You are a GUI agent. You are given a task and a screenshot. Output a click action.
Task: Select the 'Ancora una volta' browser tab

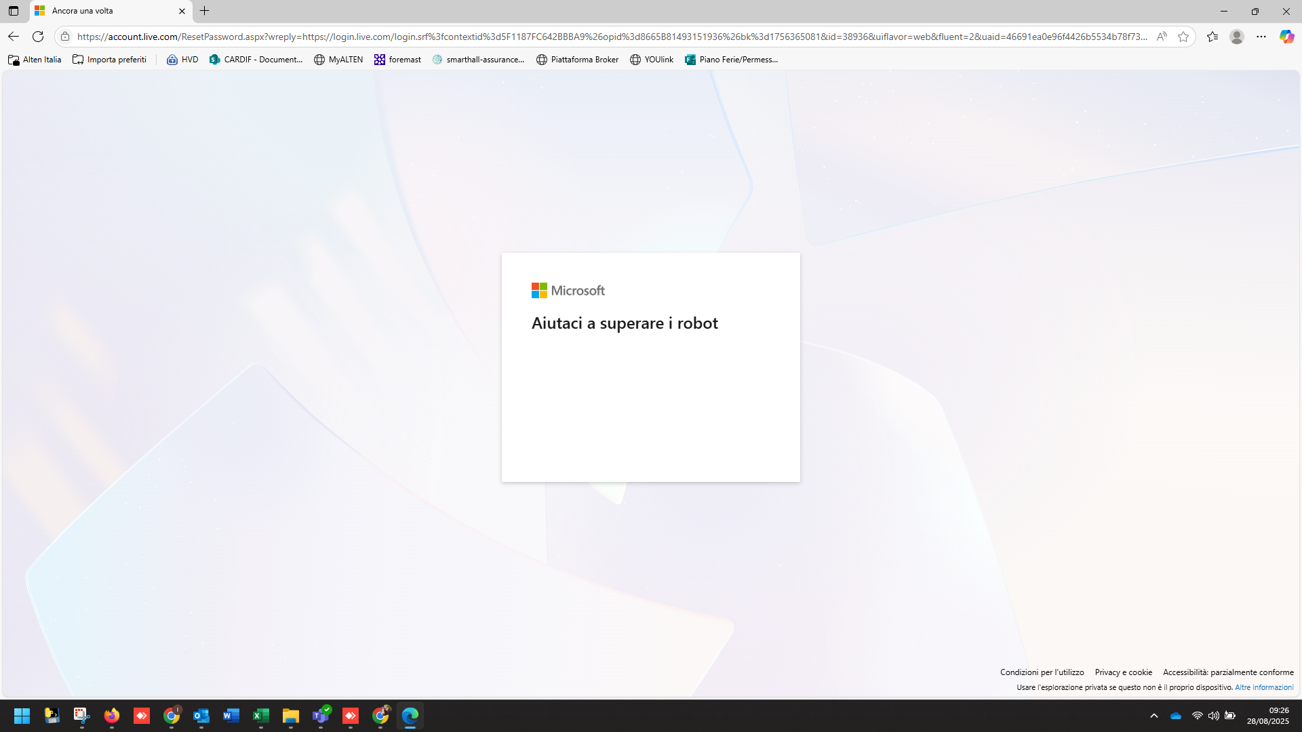[111, 11]
